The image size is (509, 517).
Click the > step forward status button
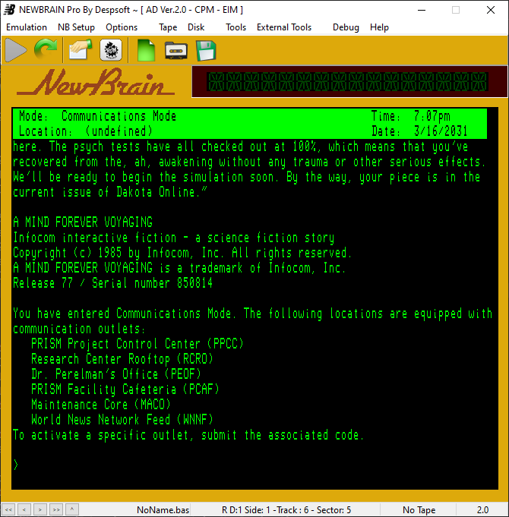[x=40, y=509]
